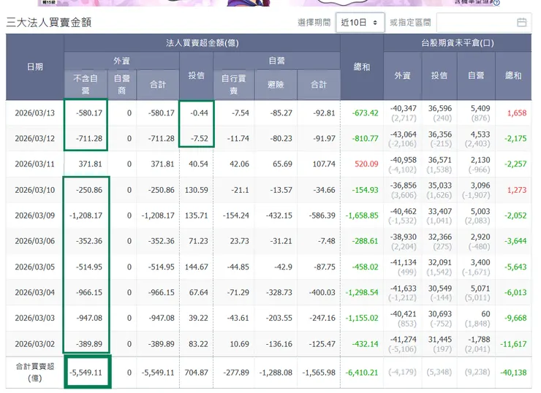Click total value -6,410.21
Viewport: 541px width, 393px height.
pyautogui.click(x=362, y=373)
